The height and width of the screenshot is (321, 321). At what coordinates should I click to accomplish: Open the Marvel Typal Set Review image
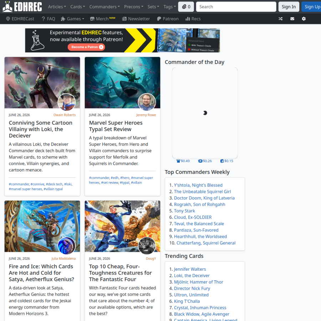(122, 82)
